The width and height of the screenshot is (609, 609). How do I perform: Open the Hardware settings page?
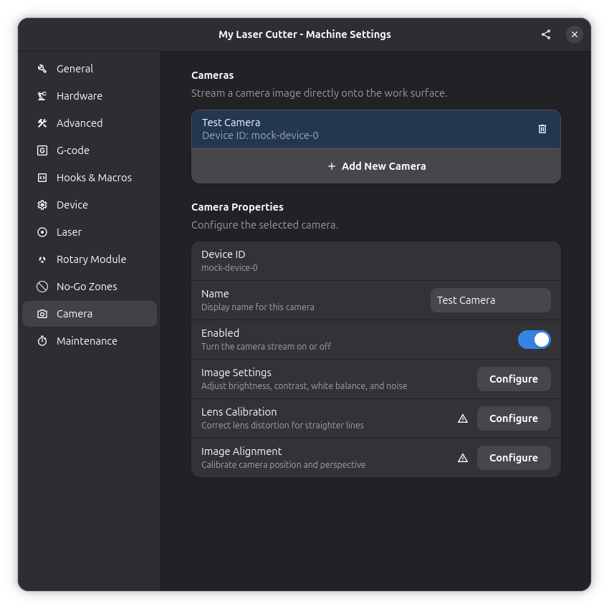[x=90, y=96]
